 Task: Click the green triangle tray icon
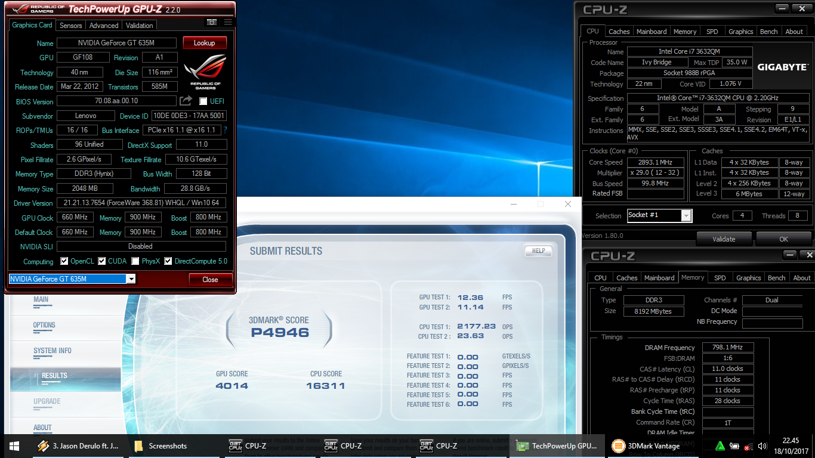point(720,445)
